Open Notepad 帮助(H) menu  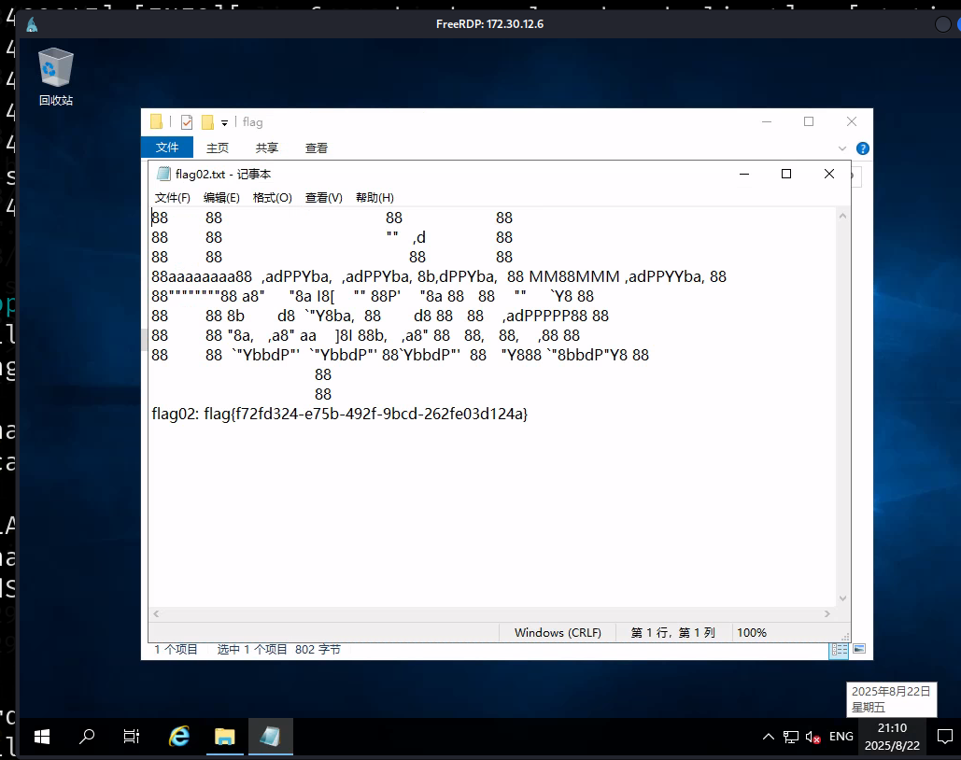click(375, 197)
